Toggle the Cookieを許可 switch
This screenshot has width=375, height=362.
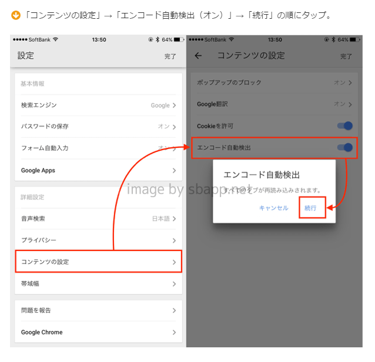[x=344, y=126]
